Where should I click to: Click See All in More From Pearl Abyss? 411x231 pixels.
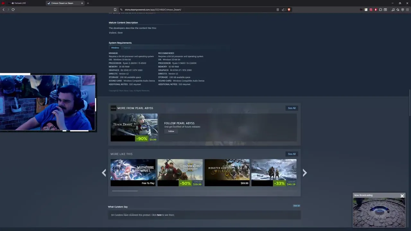pyautogui.click(x=292, y=108)
